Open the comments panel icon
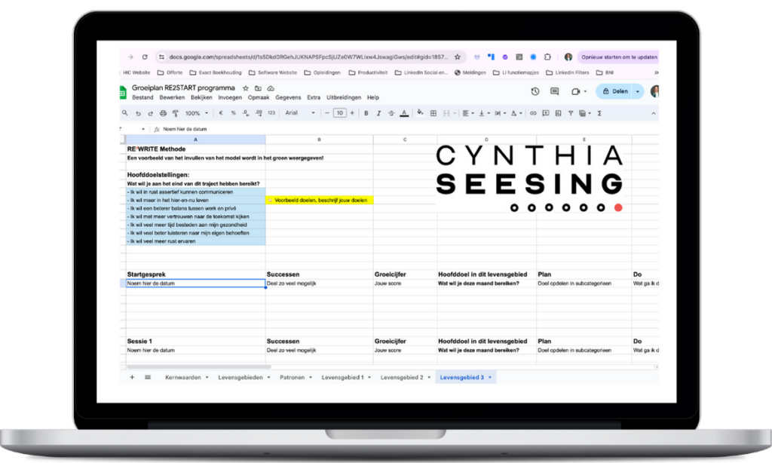Viewport: 772px width, 463px height. pos(555,91)
